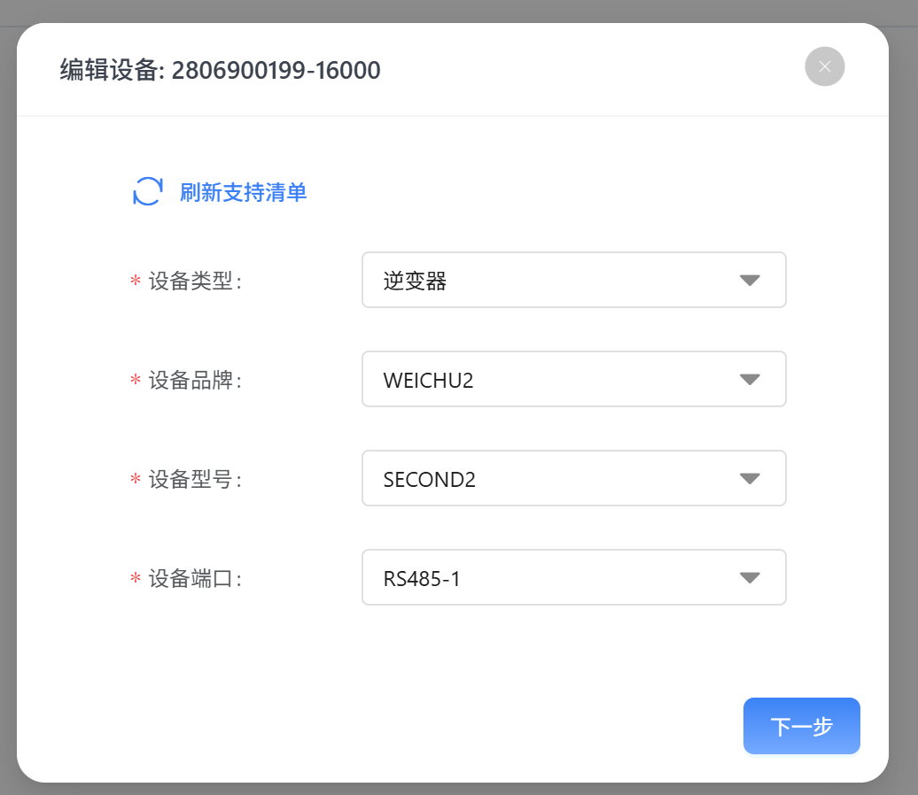Expand the 设备品牌 dropdown arrow
918x795 pixels.
pyautogui.click(x=750, y=380)
